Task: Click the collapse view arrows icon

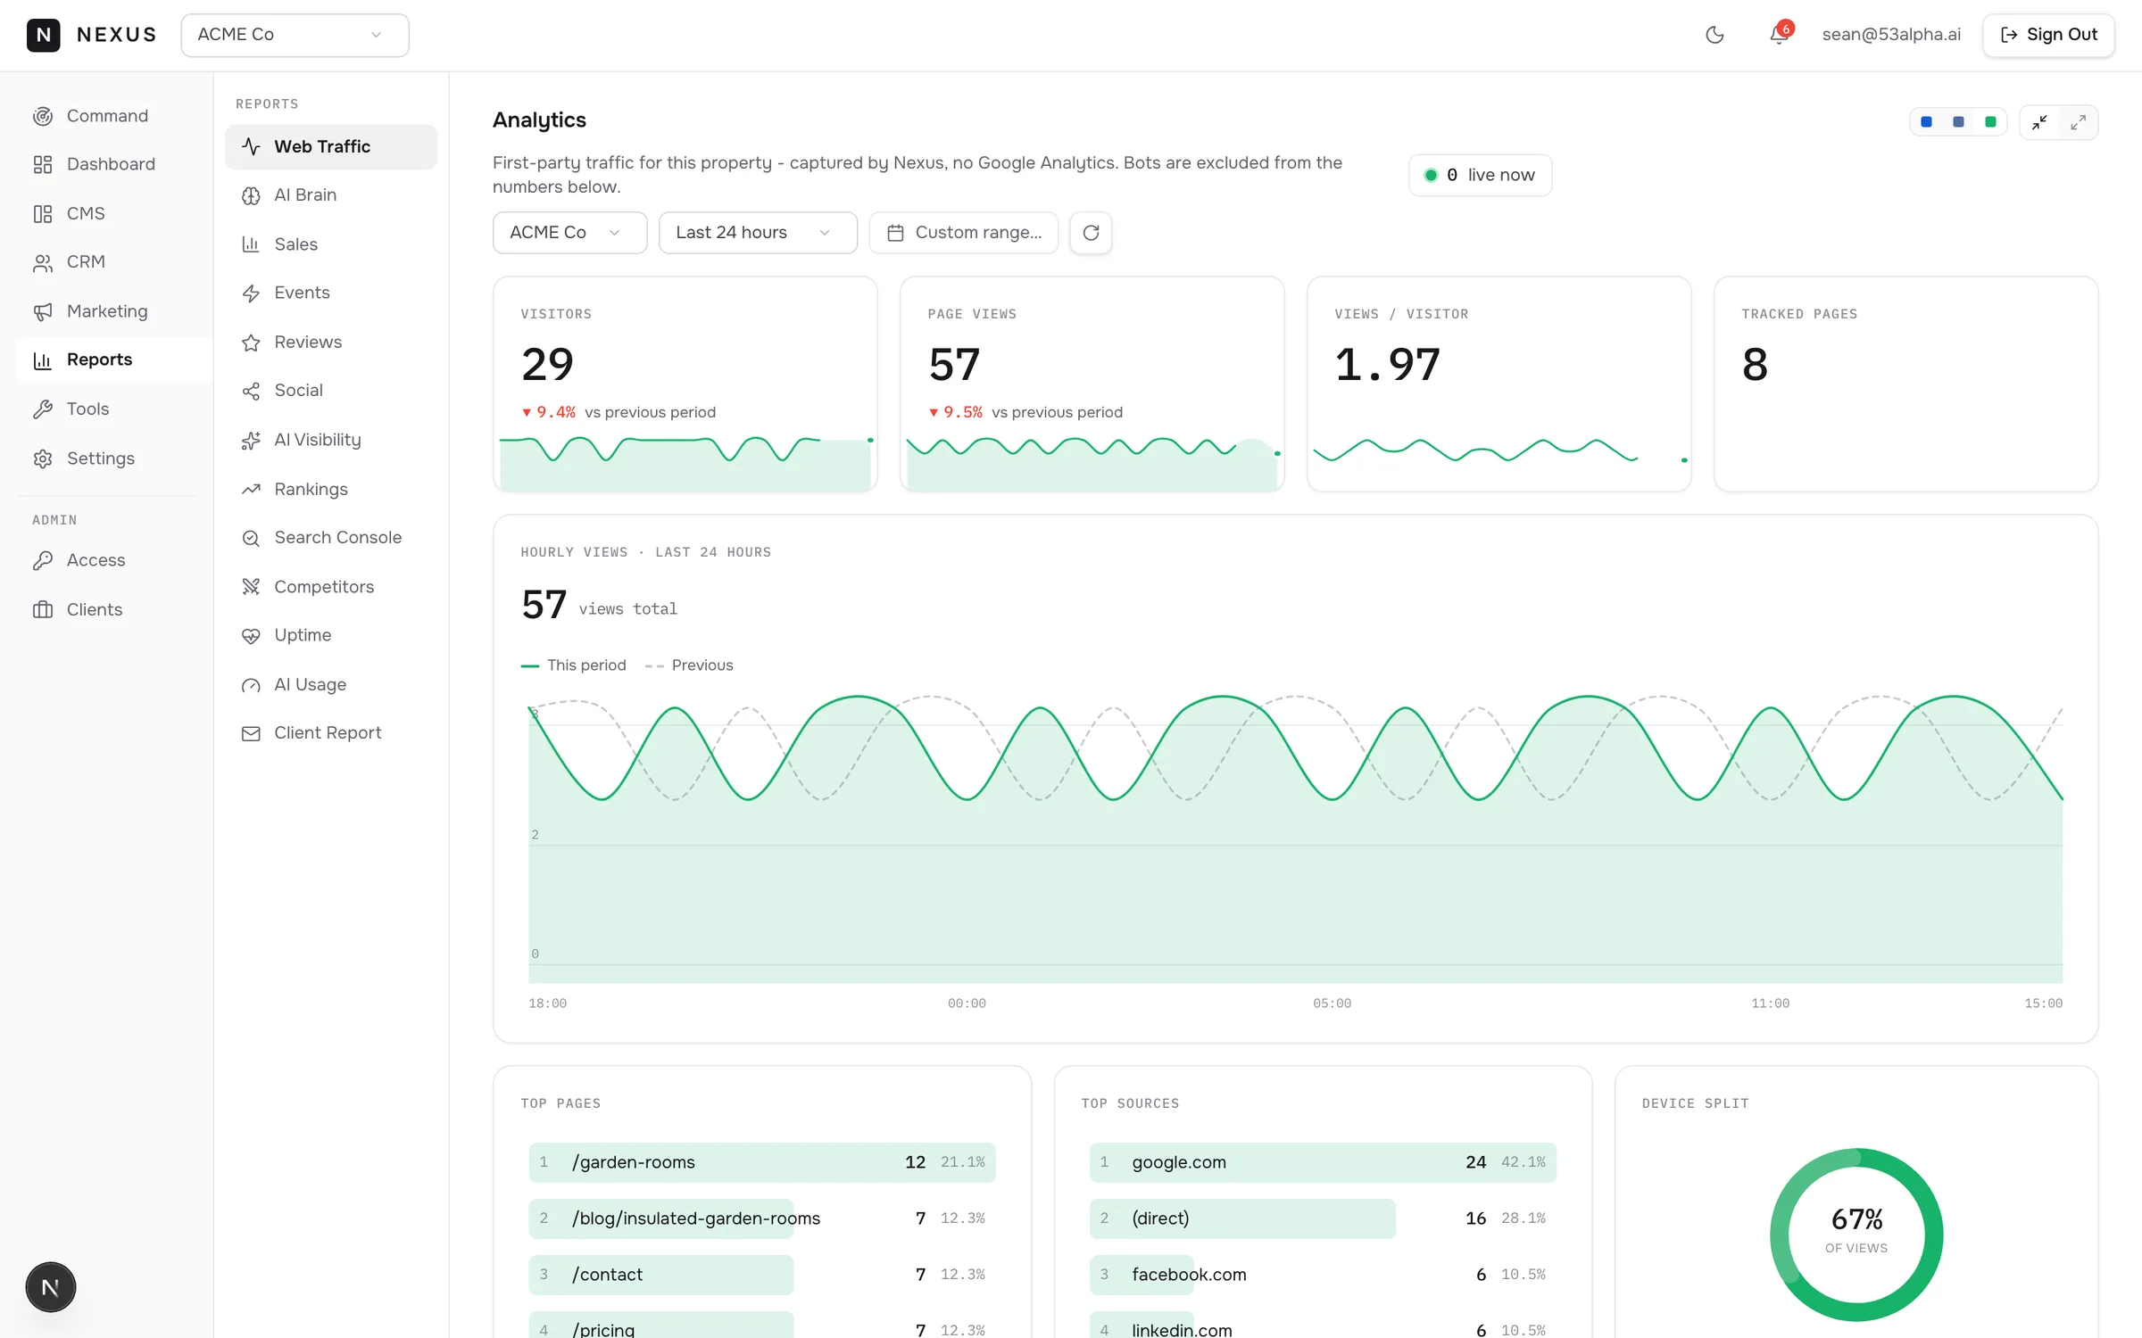Action: click(x=2039, y=122)
